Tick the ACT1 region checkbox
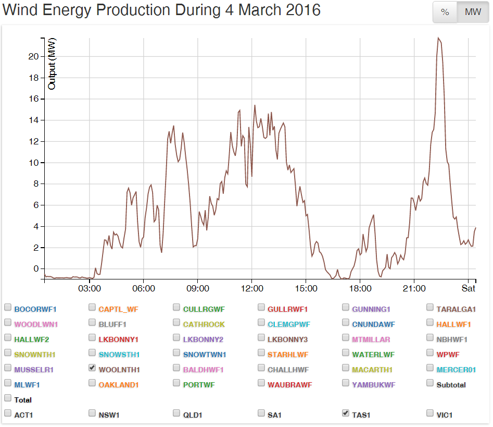 (x=8, y=413)
